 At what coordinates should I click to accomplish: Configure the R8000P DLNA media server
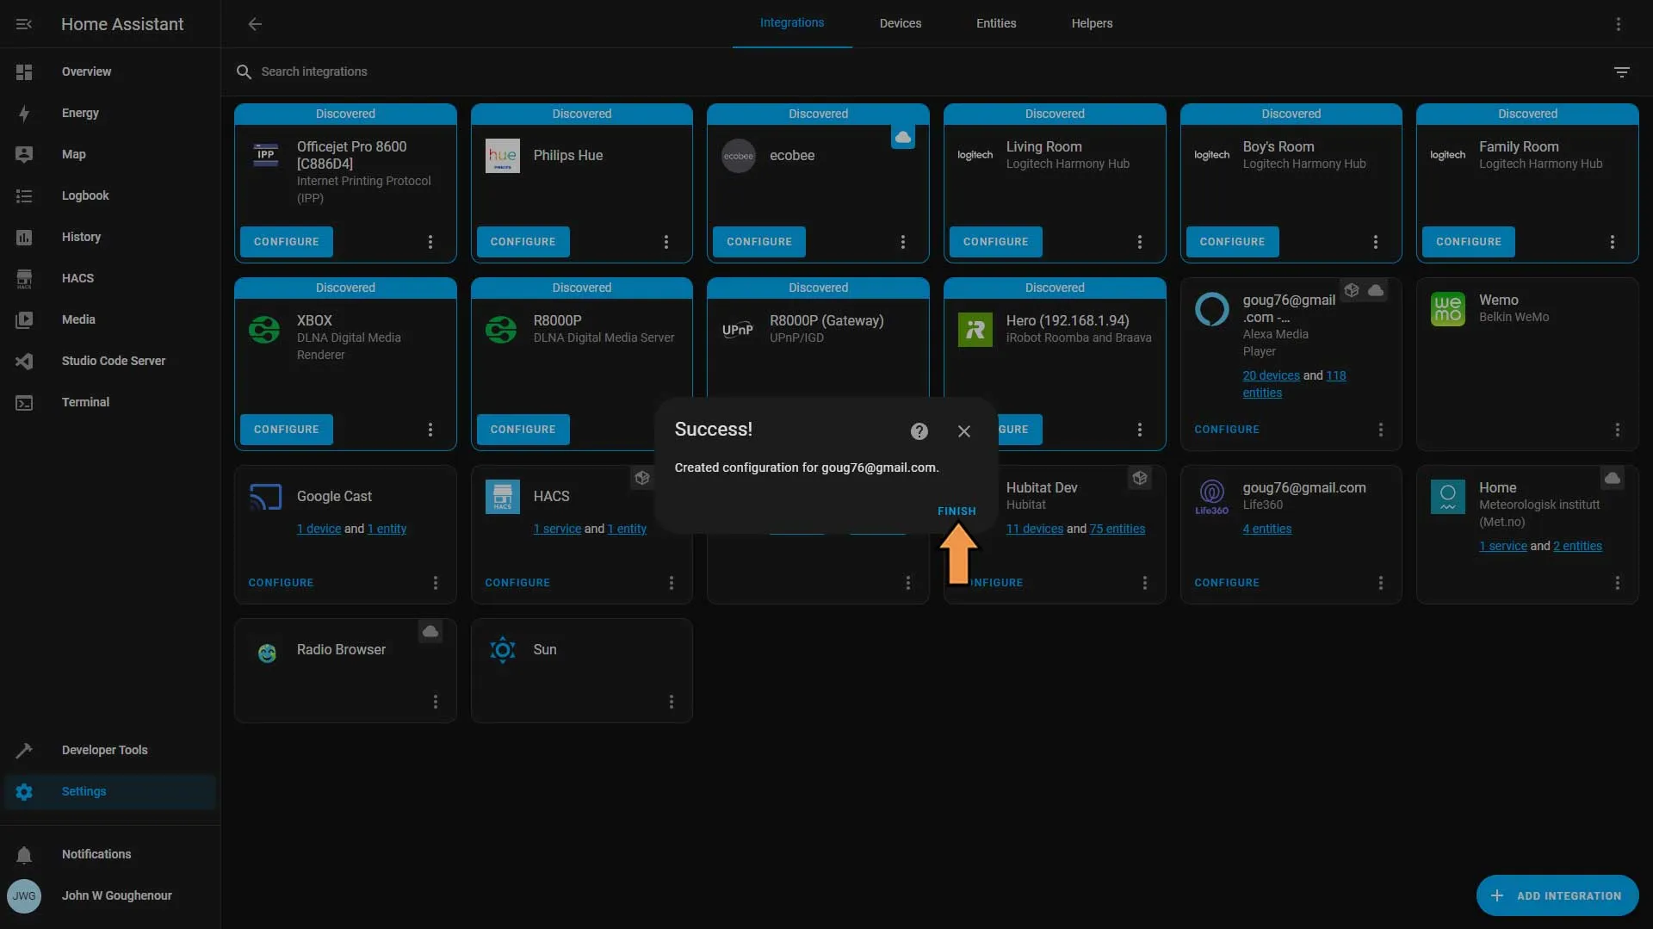pyautogui.click(x=523, y=430)
